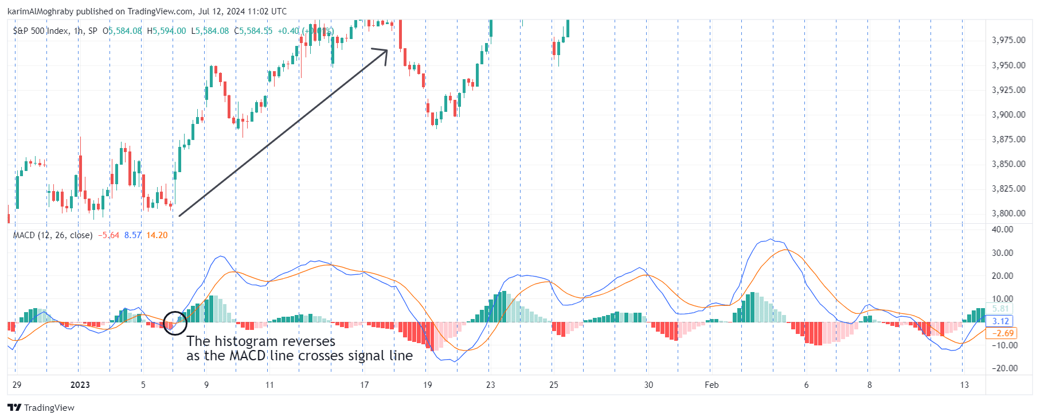
Task: Click the 20.00 MACD scale label
Action: (1003, 276)
